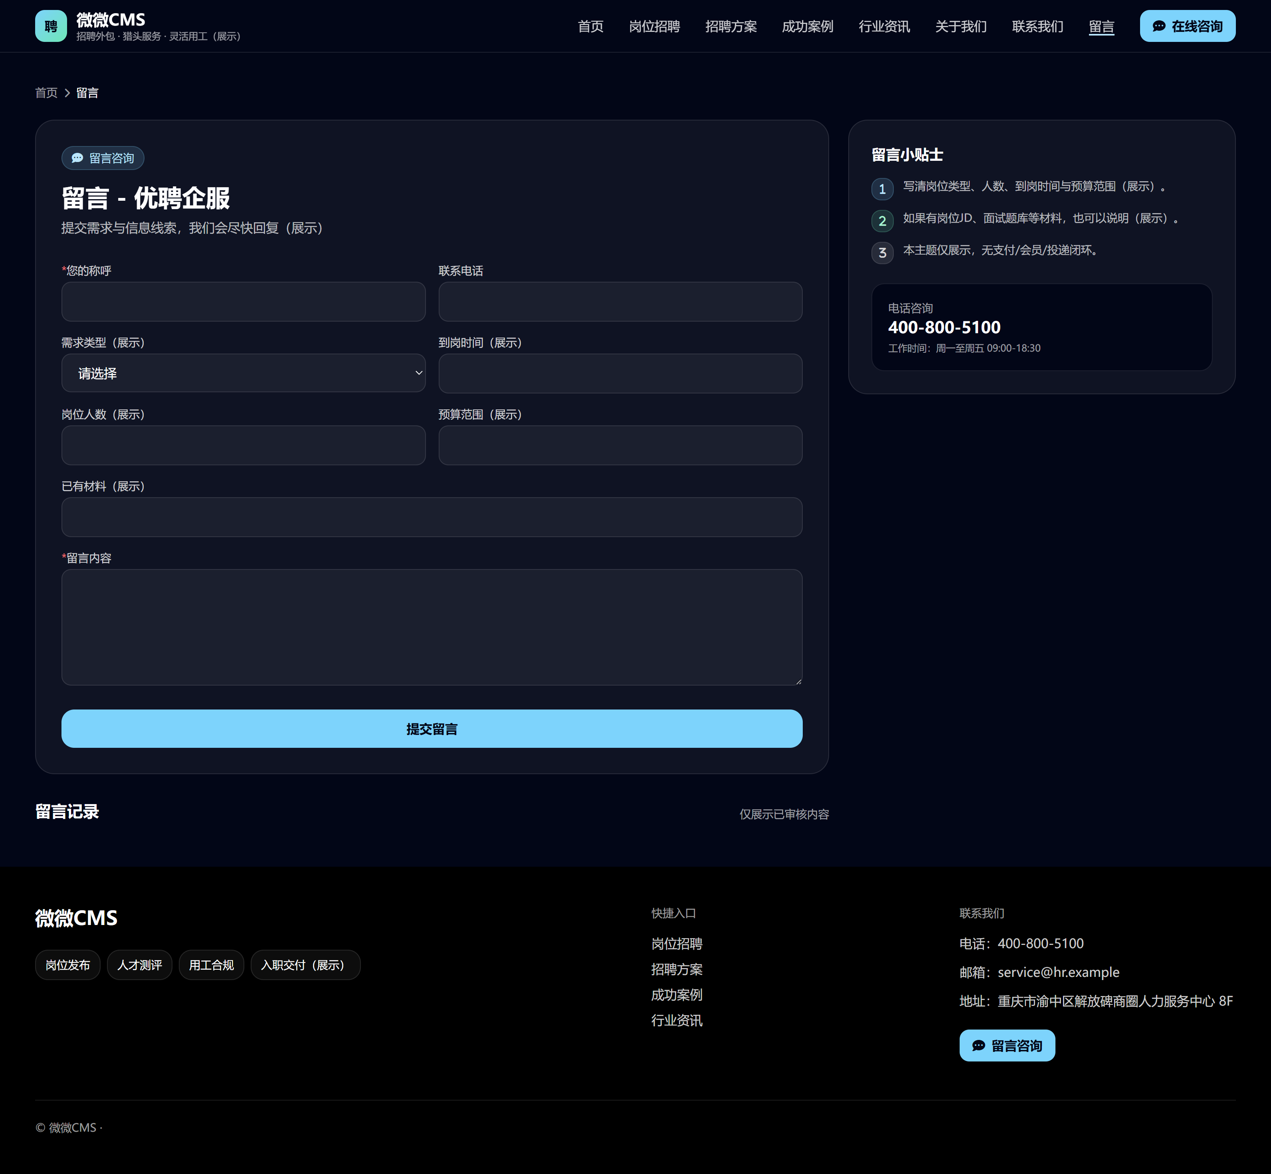Click the 预算范围 input field
1271x1174 pixels.
[x=620, y=445]
